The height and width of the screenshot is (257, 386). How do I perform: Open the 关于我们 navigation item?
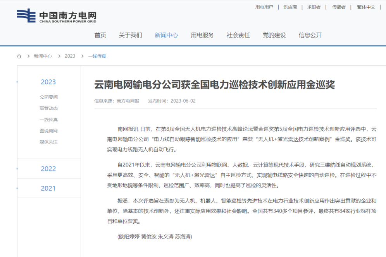pos(130,35)
